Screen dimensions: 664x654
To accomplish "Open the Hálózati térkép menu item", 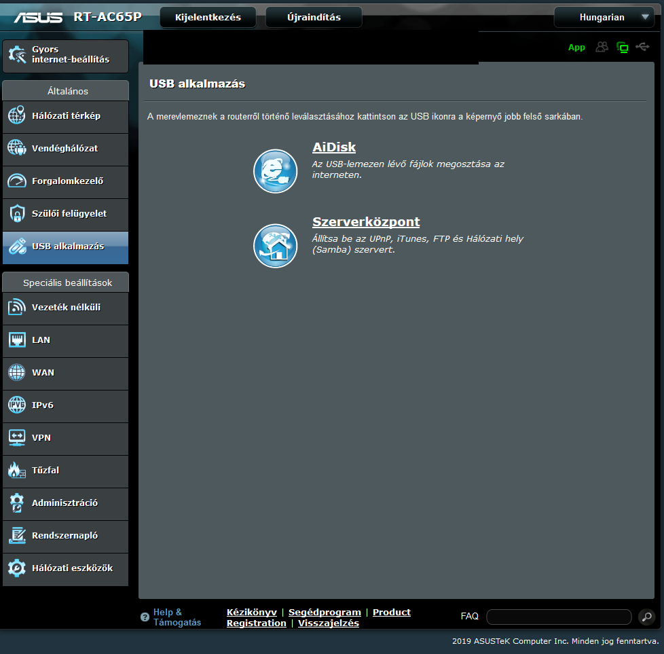I will pyautogui.click(x=66, y=115).
